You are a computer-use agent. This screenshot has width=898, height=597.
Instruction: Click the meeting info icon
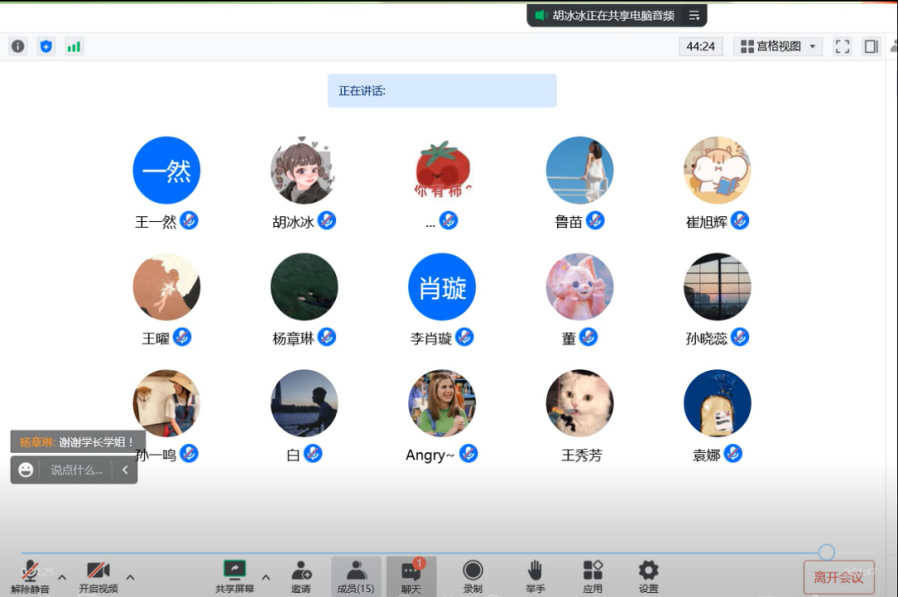[x=17, y=47]
